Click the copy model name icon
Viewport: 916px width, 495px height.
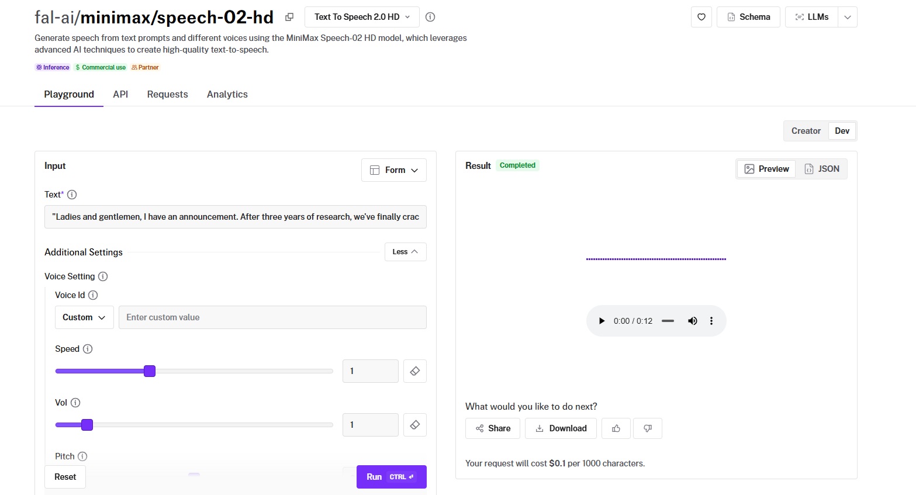[289, 17]
